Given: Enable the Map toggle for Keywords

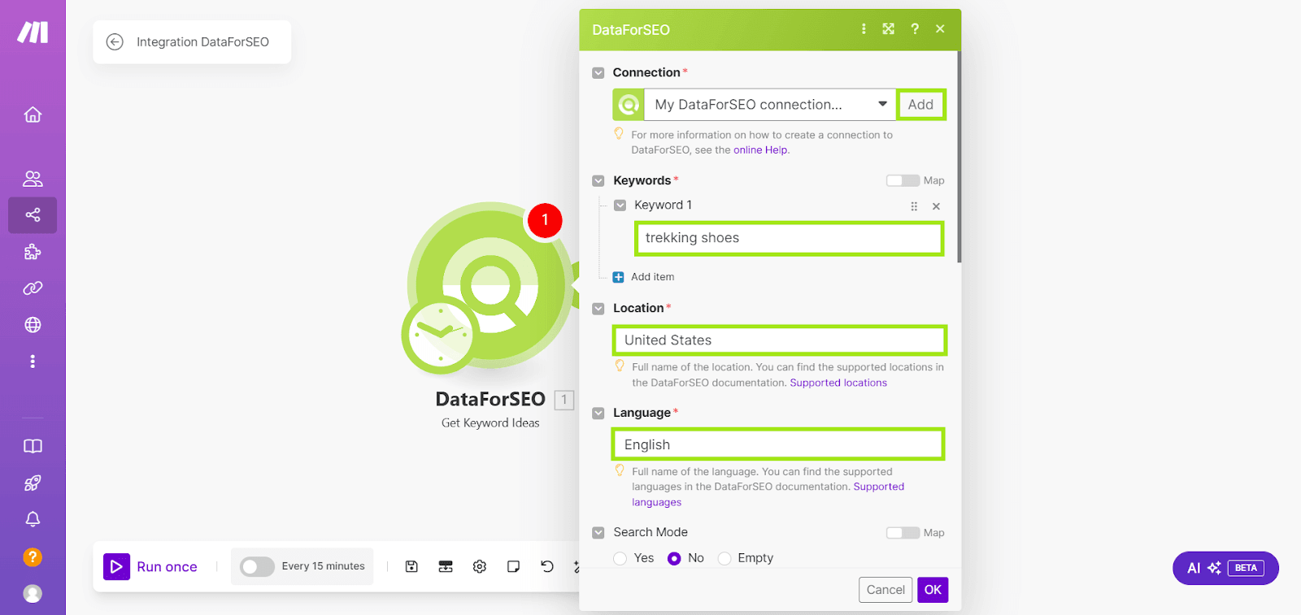Looking at the screenshot, I should (x=902, y=180).
